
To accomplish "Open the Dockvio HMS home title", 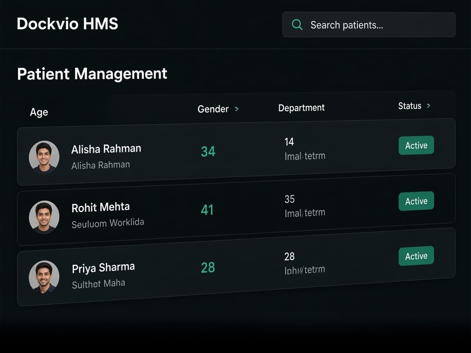I will pos(67,24).
